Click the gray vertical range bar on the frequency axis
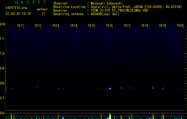The image size is (187, 119). [x=6, y=79]
